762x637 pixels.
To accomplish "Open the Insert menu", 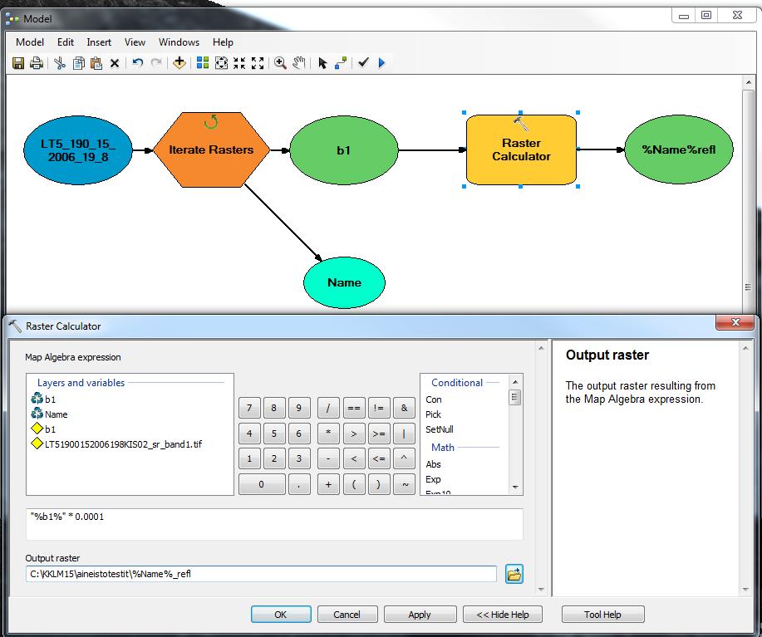I will 99,42.
